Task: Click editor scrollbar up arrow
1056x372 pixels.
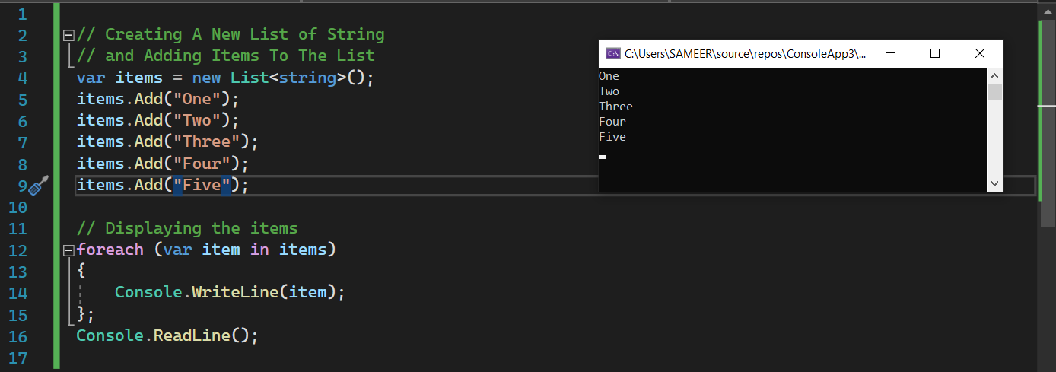Action: [x=1048, y=8]
